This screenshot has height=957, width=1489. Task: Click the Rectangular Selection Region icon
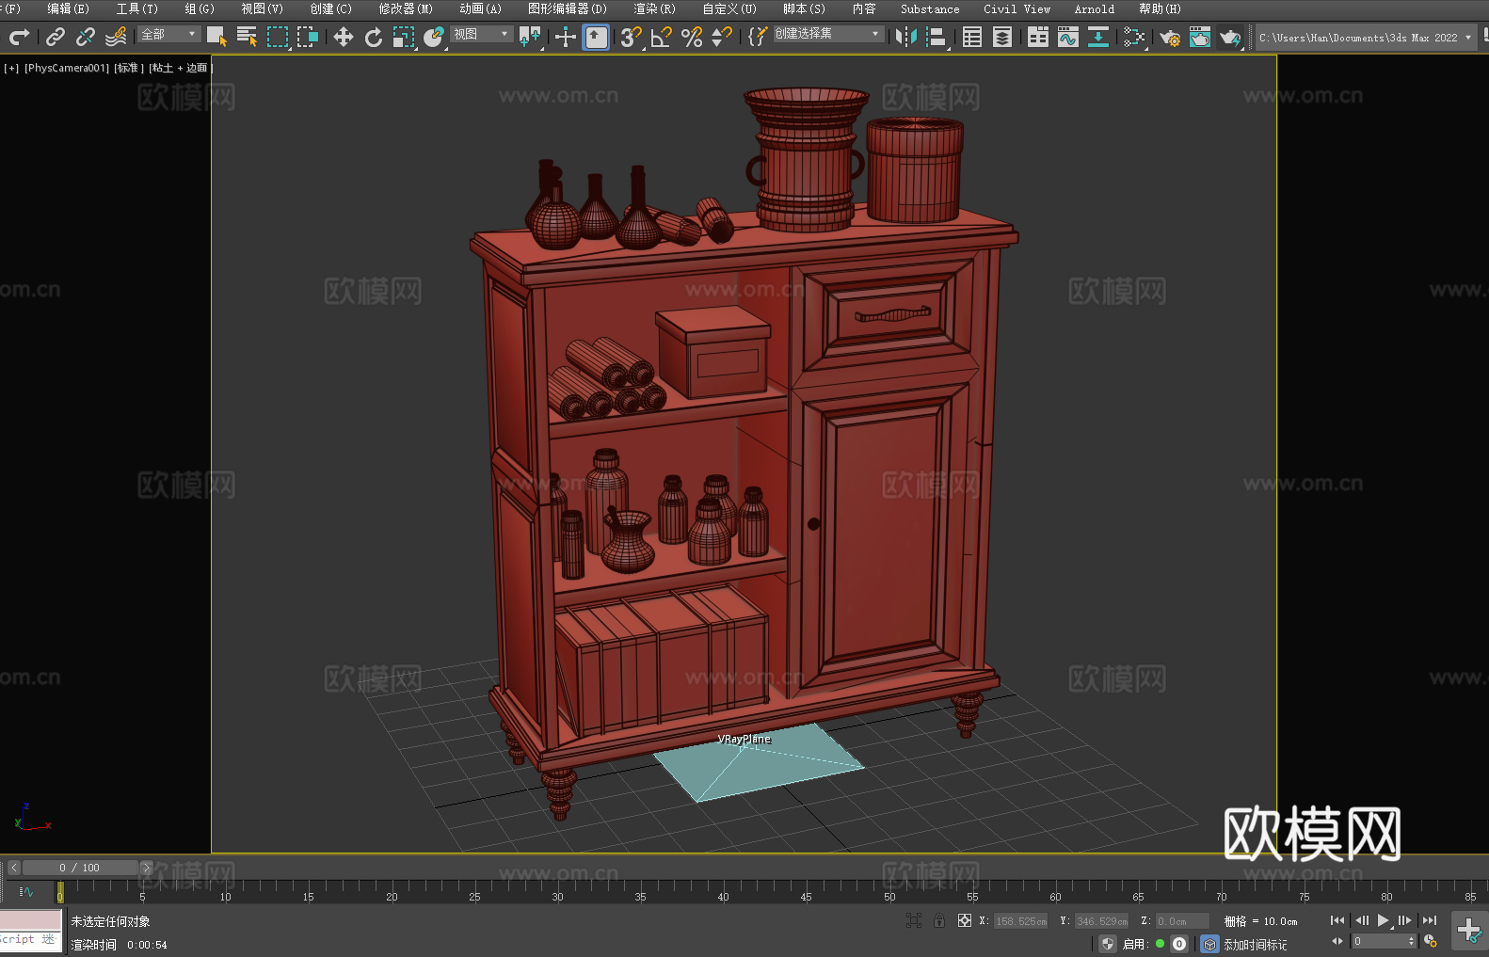278,37
